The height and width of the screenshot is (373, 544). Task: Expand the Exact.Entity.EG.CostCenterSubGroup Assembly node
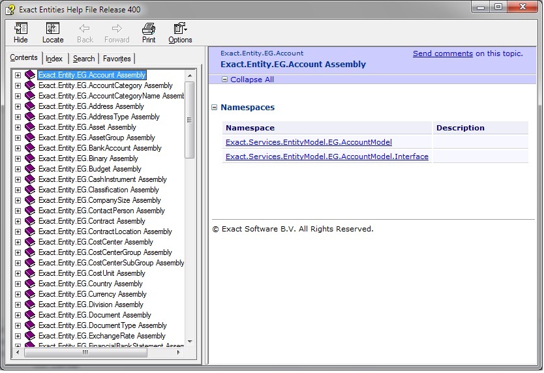click(18, 263)
